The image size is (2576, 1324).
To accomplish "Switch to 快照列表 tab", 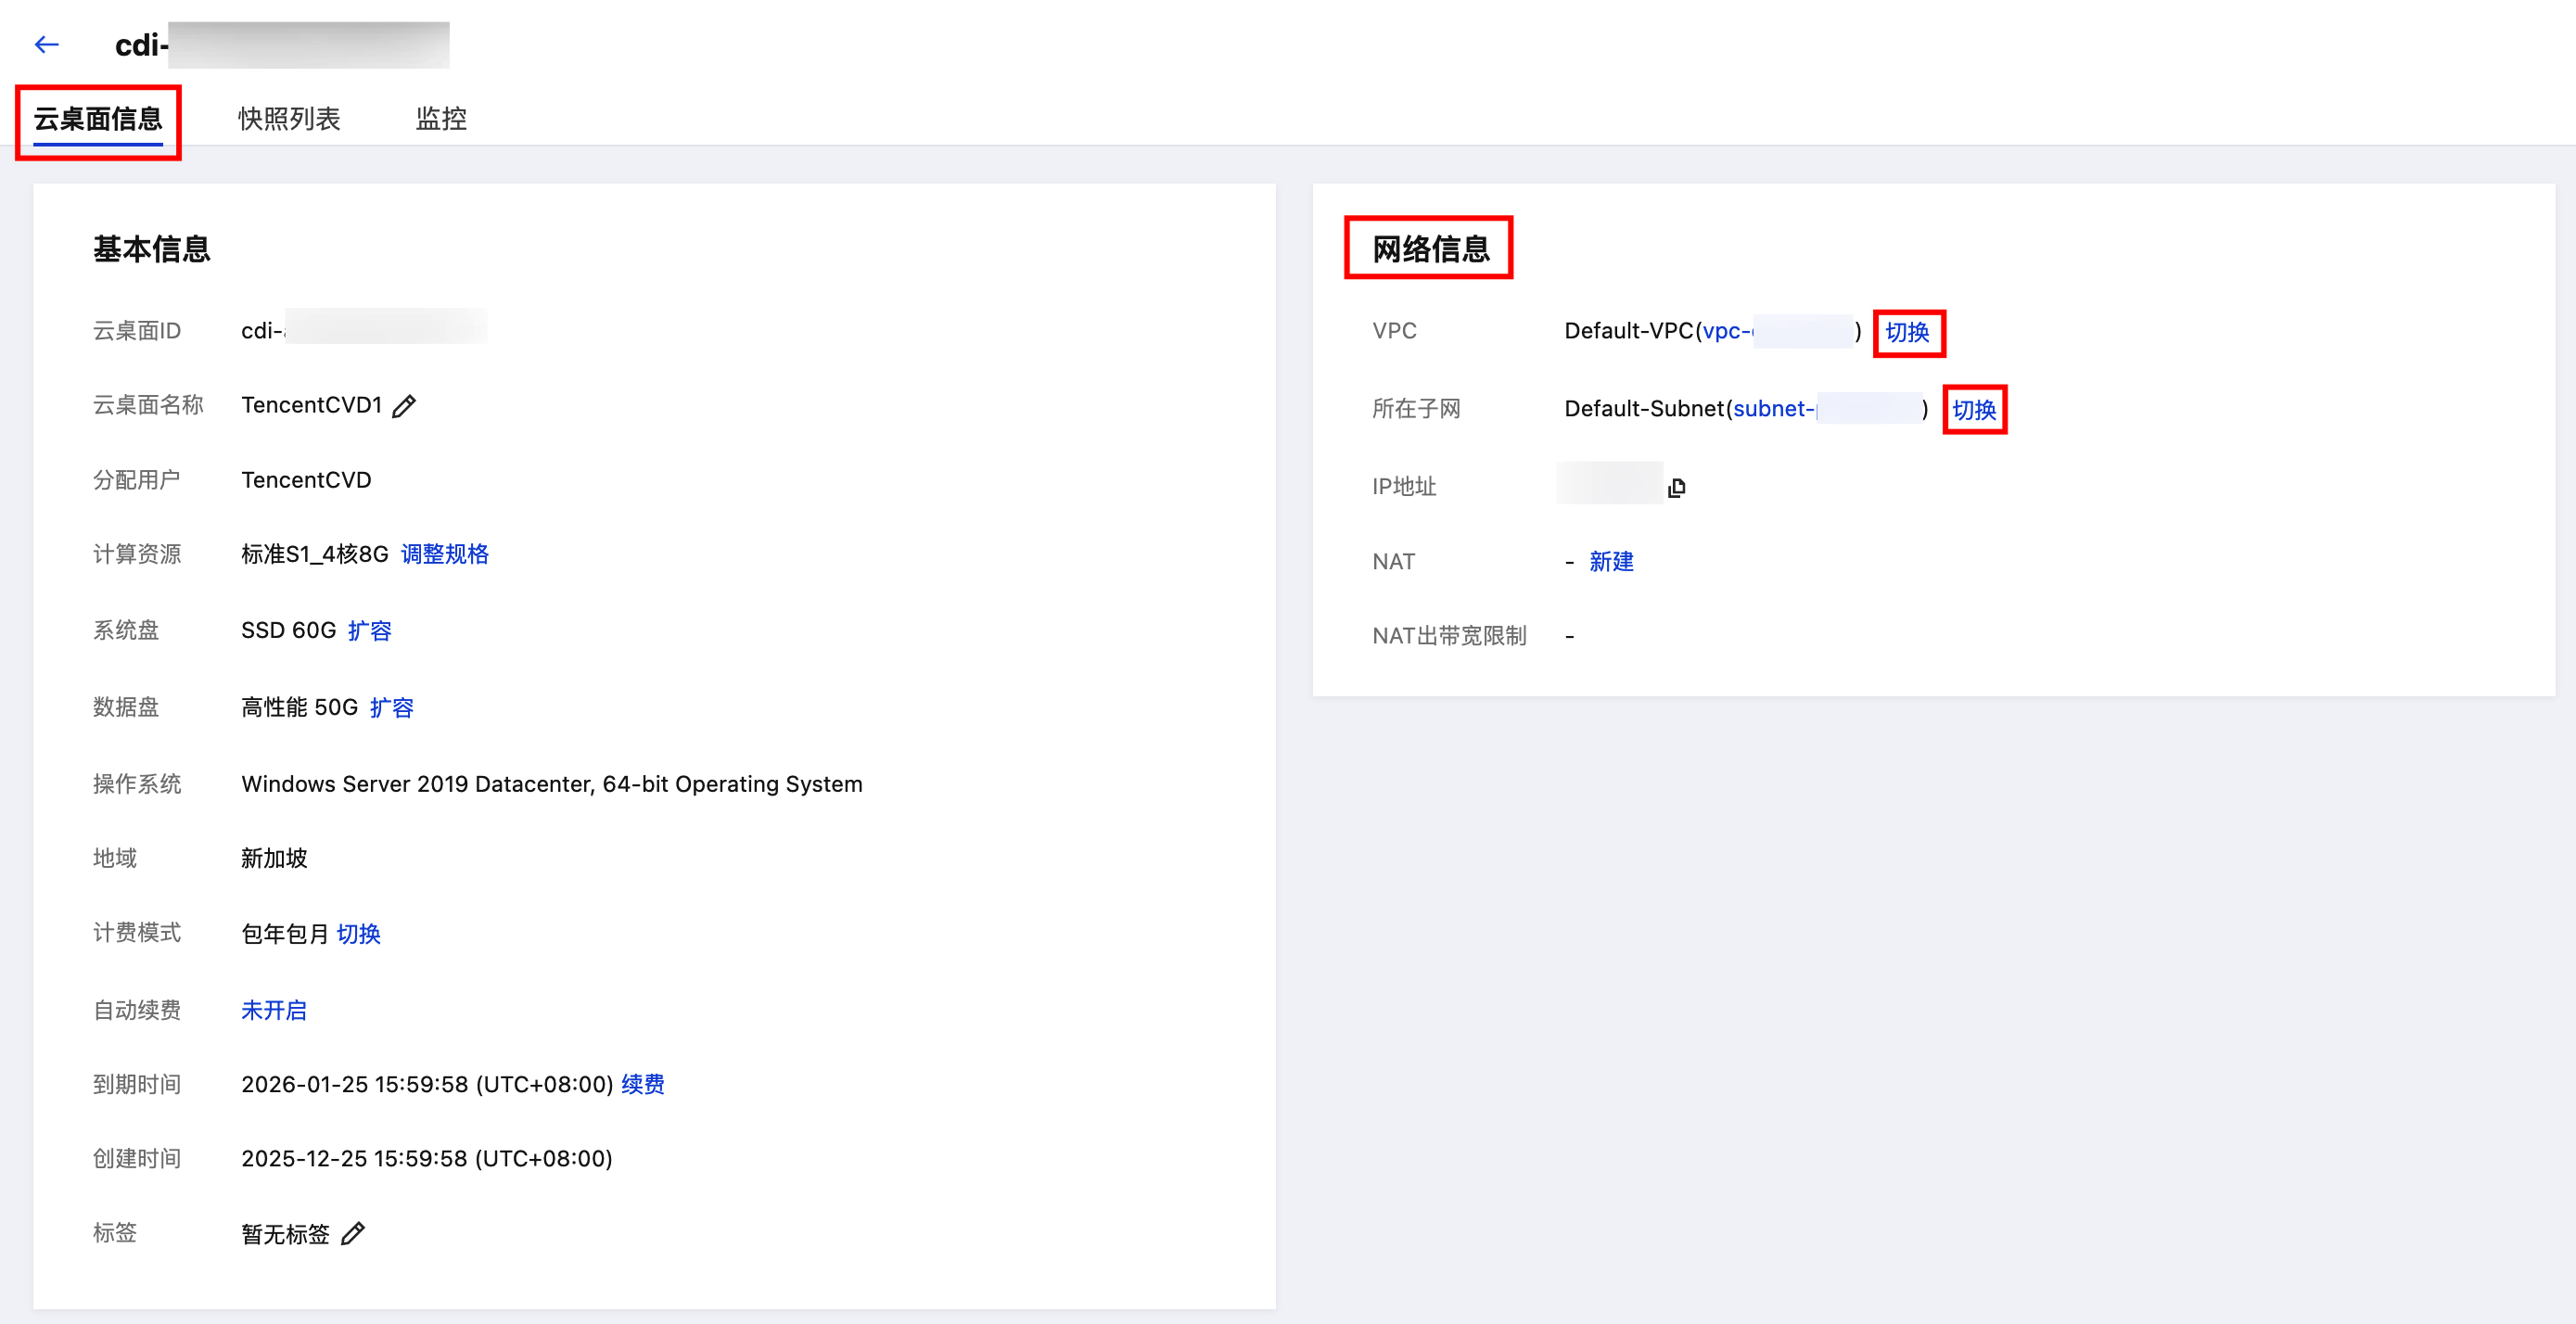I will (x=289, y=119).
